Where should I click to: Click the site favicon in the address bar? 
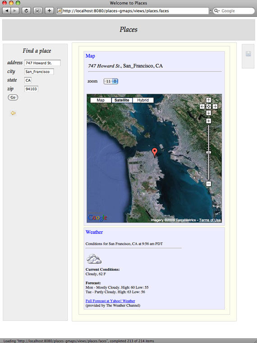click(x=60, y=11)
